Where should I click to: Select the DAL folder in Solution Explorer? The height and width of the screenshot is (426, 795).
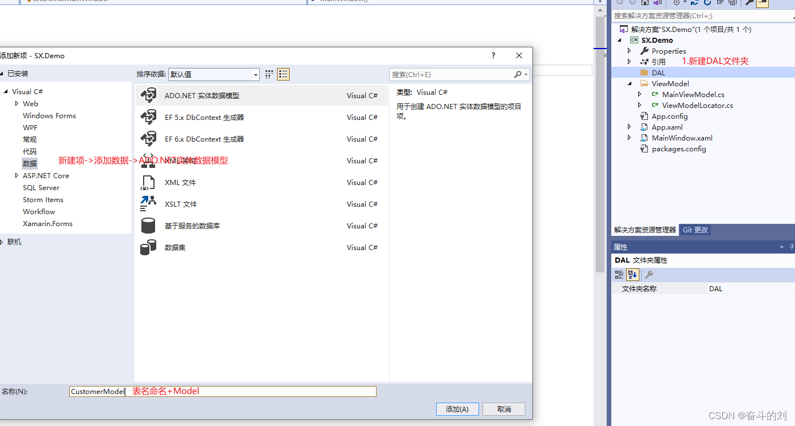coord(658,73)
